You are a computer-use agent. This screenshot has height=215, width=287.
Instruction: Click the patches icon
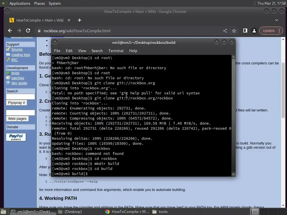point(8,78)
